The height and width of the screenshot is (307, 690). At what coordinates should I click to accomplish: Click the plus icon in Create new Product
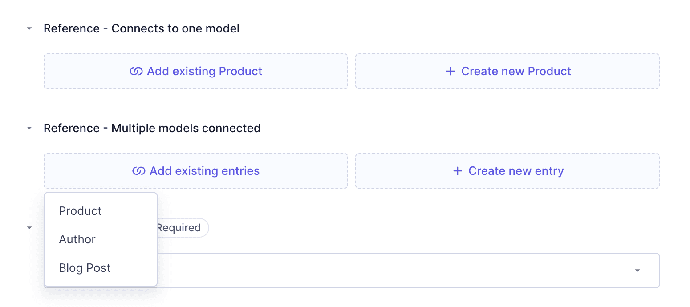[451, 72]
